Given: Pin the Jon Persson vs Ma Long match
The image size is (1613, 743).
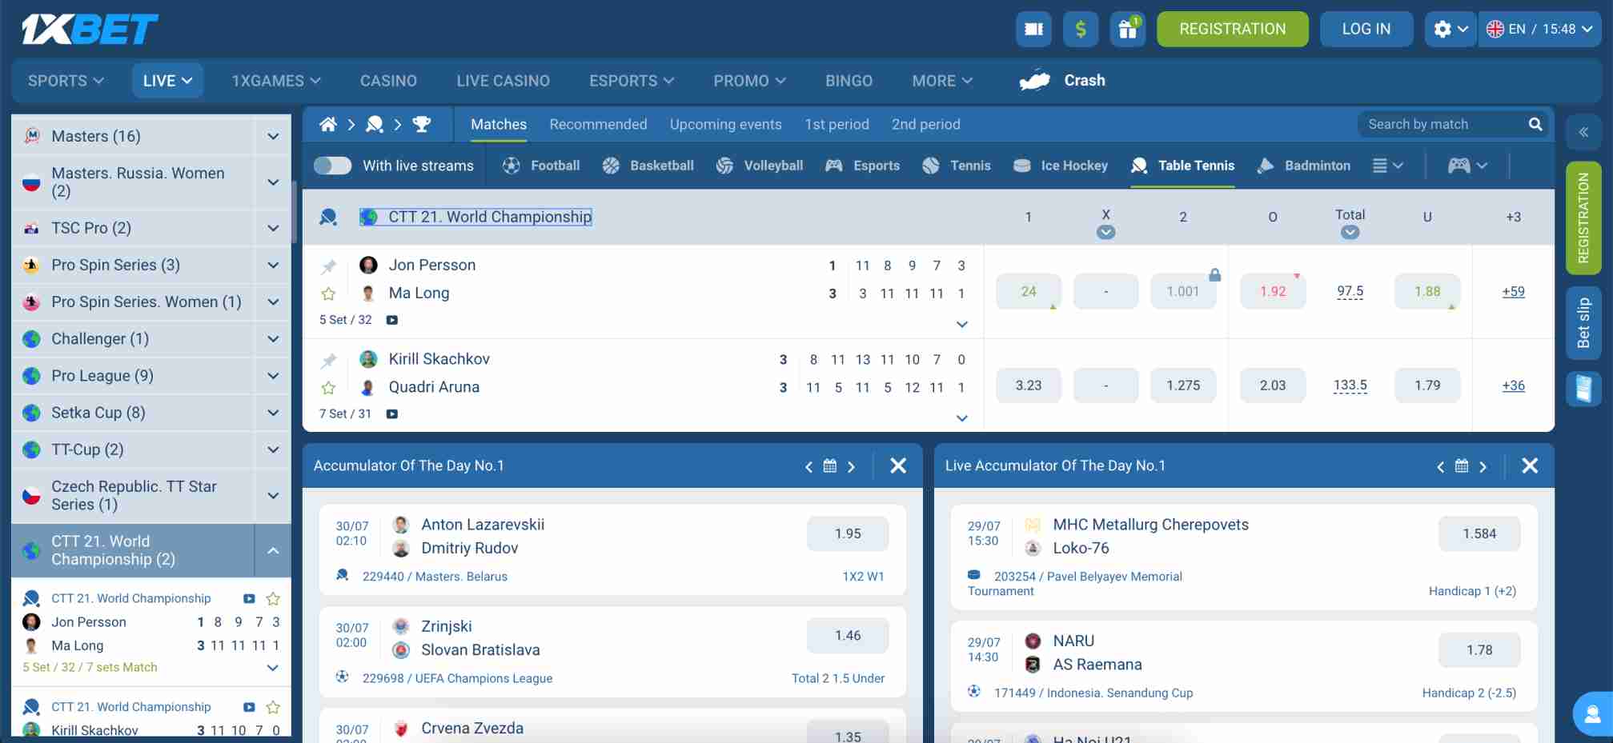Looking at the screenshot, I should 328,266.
